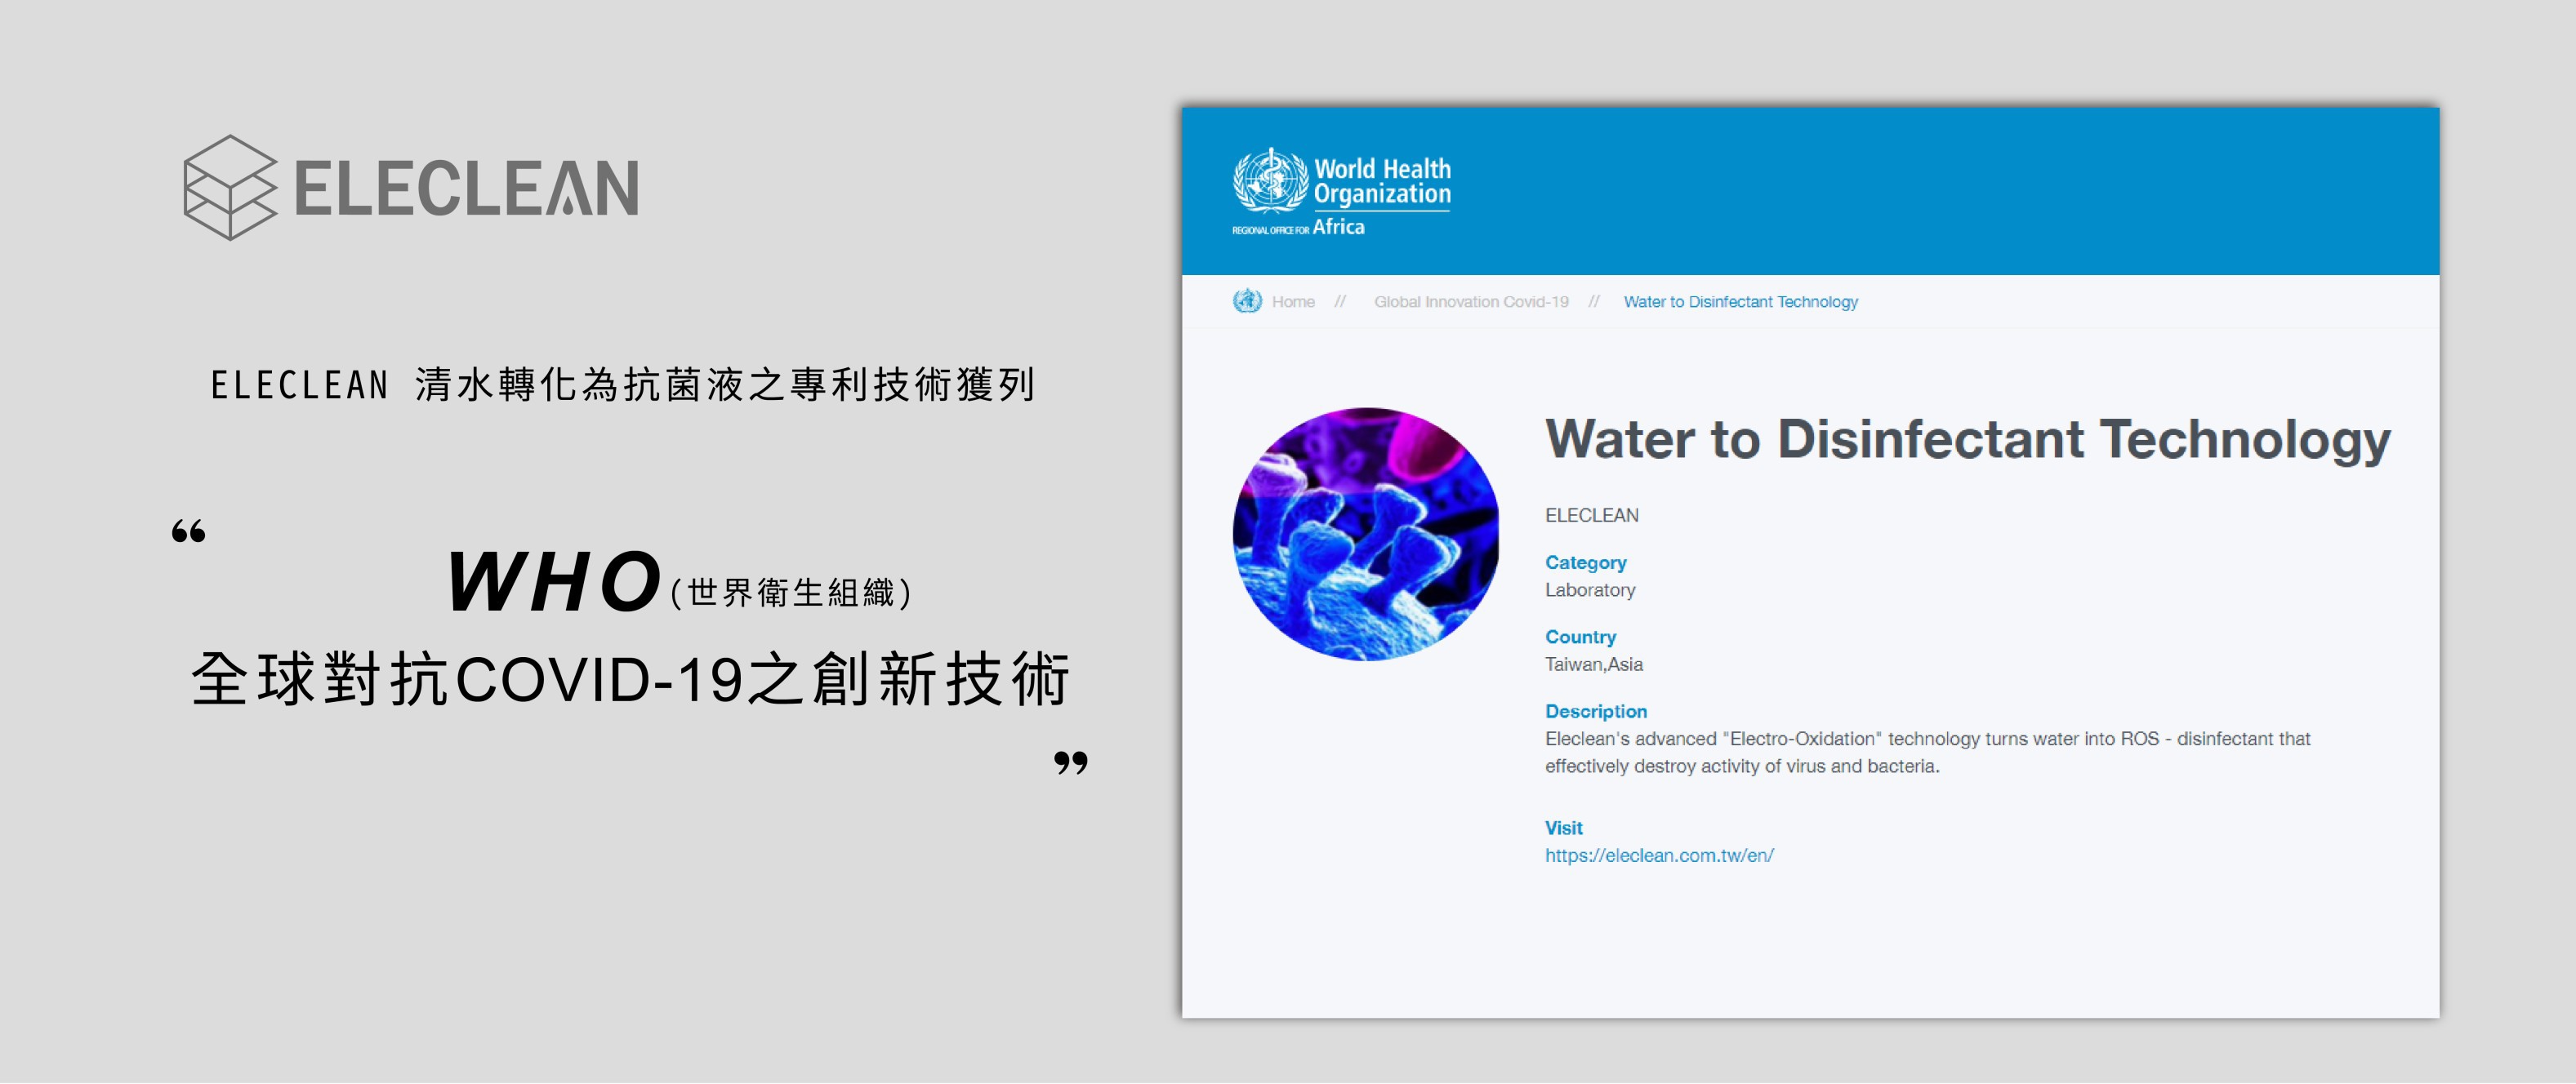2576x1084 pixels.
Task: Click the ELECLEAN cube logo icon
Action: tap(231, 188)
